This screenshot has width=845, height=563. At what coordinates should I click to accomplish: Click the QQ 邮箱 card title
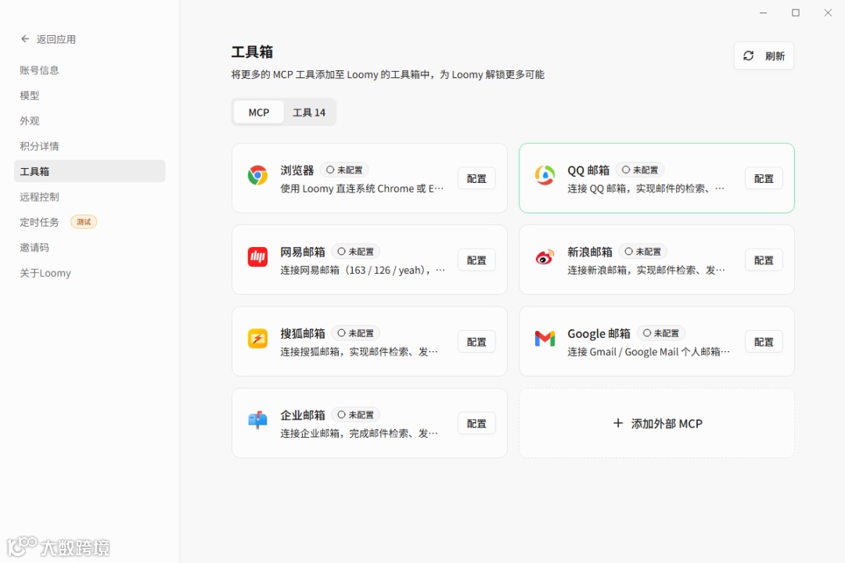[588, 170]
